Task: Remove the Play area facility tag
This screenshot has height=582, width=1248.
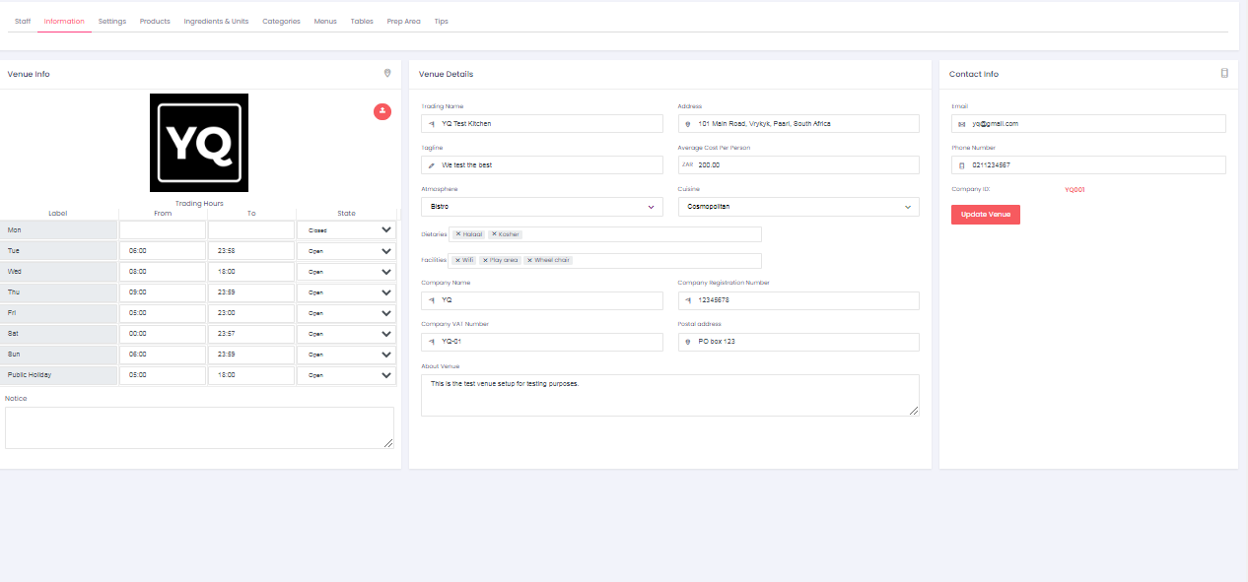Action: (x=485, y=260)
